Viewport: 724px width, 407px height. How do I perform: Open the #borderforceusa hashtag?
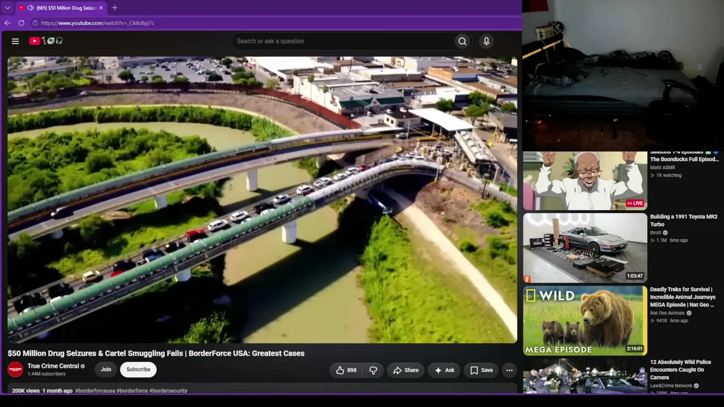95,391
